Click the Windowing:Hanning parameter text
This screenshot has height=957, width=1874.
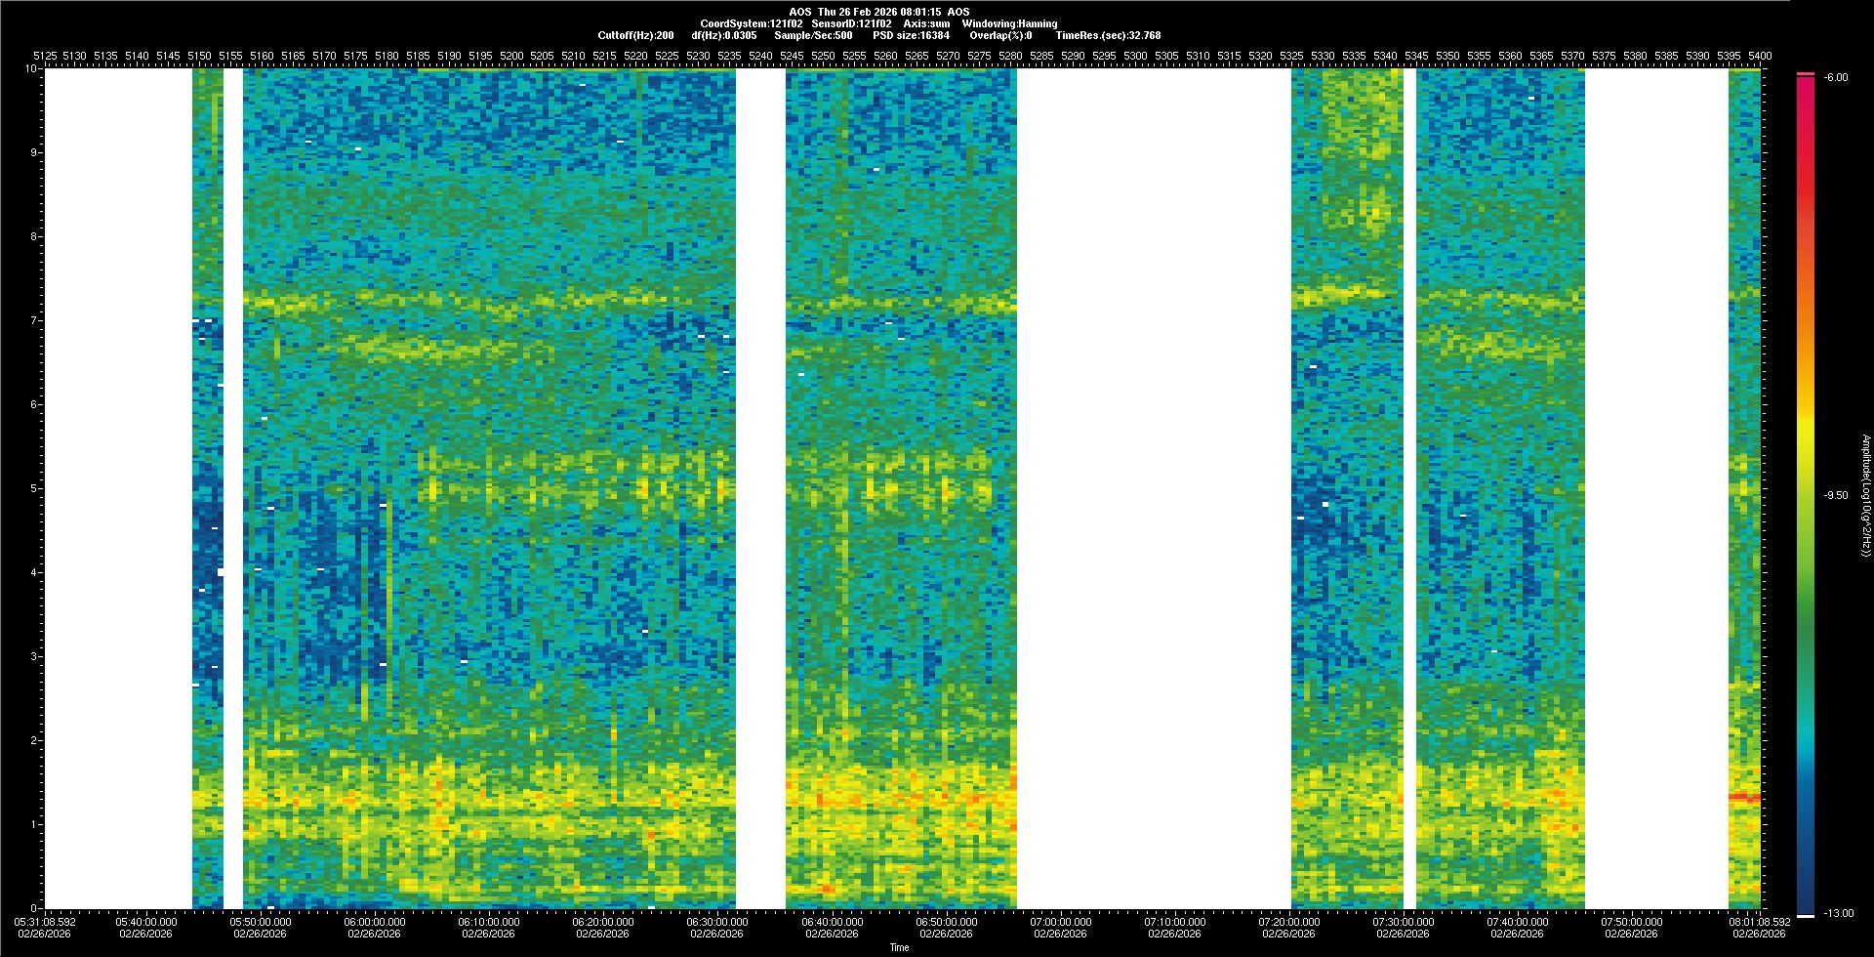1009,23
